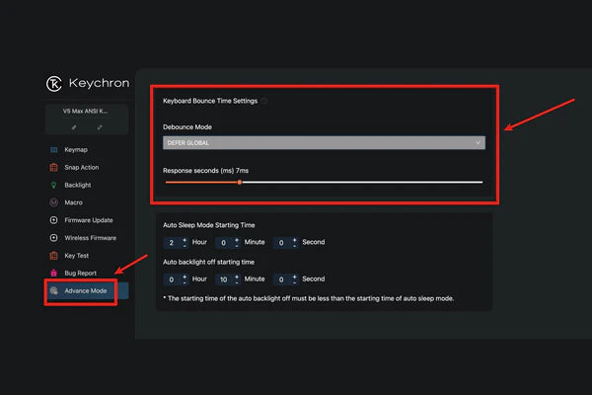
Task: Click the Response seconds slider handle
Action: click(240, 182)
